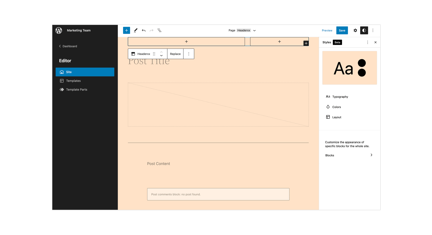
Task: Click the Colors droplet icon
Action: (328, 107)
